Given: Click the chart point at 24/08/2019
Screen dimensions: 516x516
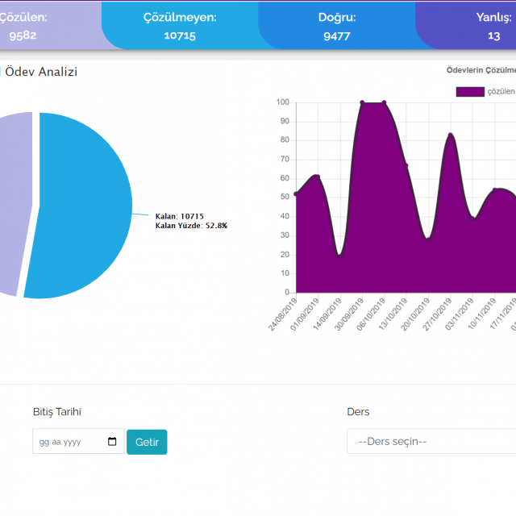Looking at the screenshot, I should pos(296,194).
